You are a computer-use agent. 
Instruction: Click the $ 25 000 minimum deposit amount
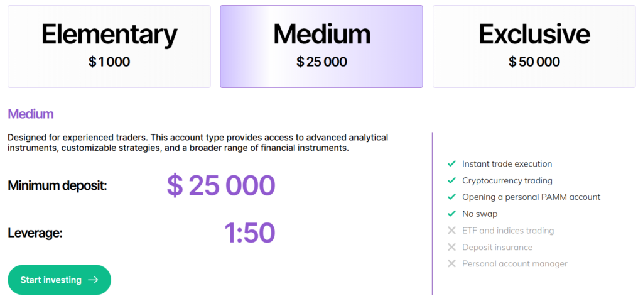pyautogui.click(x=221, y=185)
